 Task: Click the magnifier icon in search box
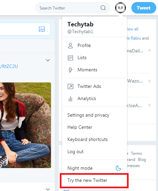click(x=103, y=8)
